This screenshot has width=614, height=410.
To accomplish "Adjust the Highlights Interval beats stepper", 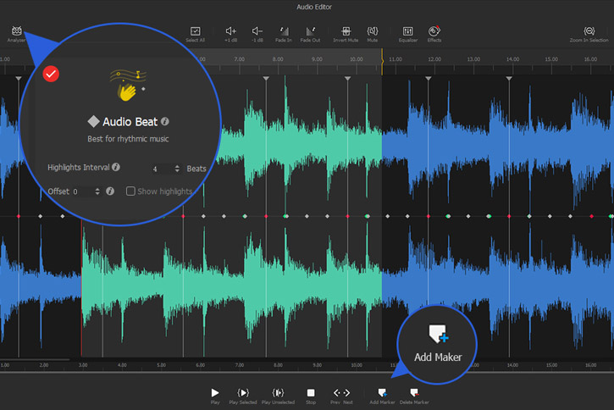I will pos(176,169).
